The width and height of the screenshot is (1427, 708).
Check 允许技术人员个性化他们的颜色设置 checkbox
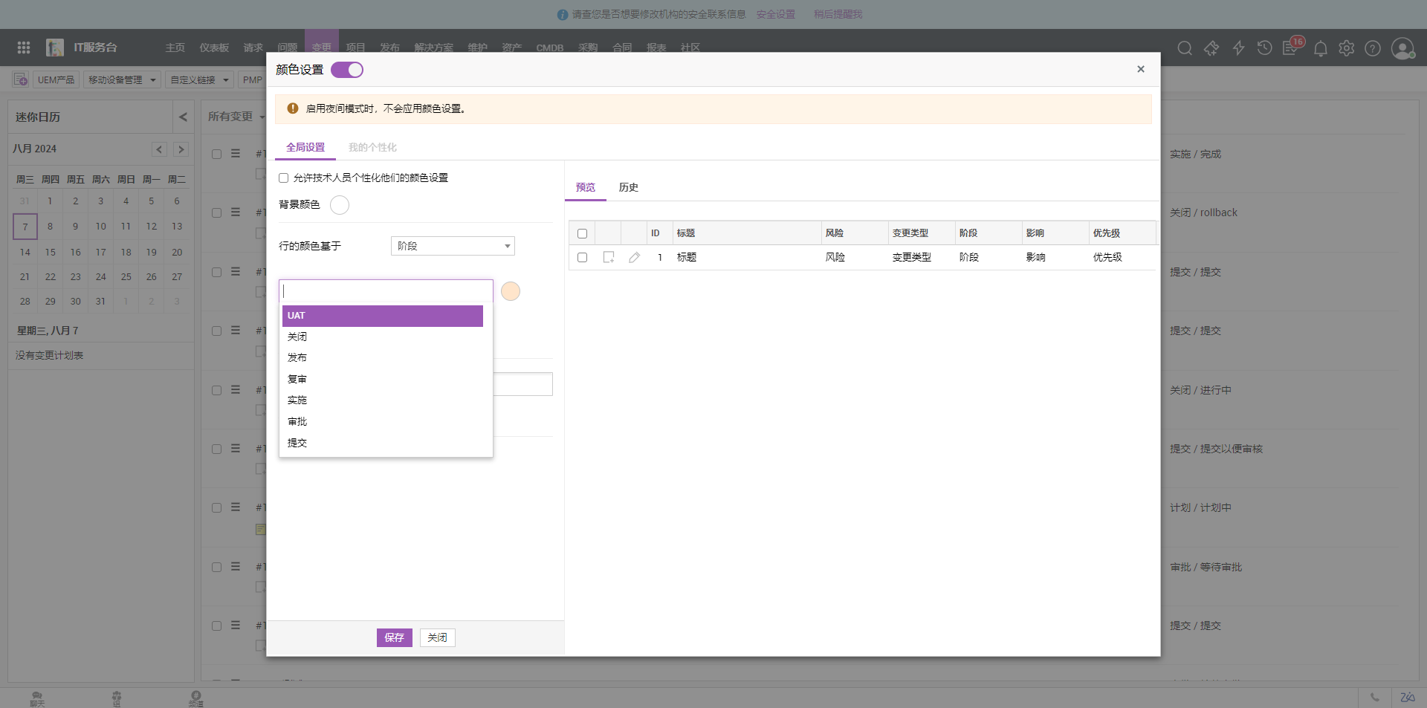(283, 178)
